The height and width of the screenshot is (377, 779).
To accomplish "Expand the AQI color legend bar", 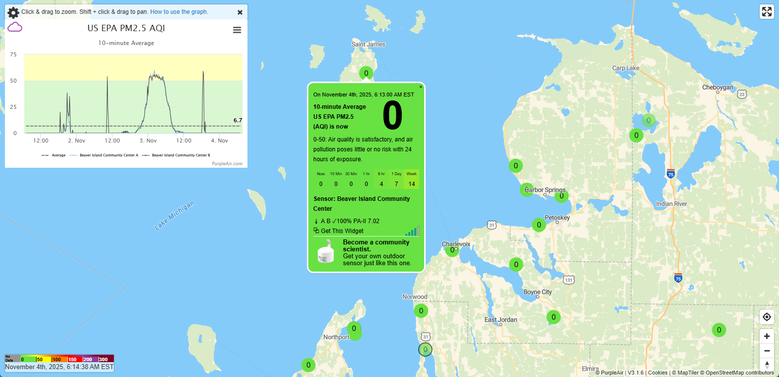I will [x=59, y=359].
